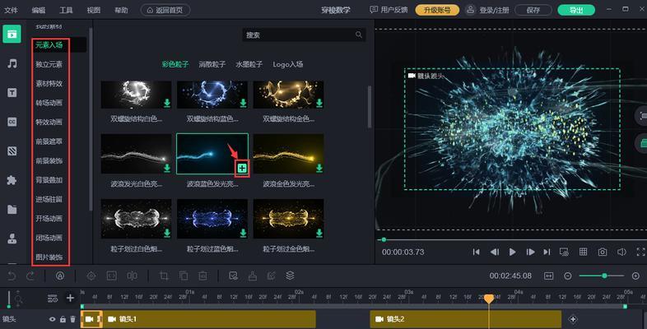
Task: Click the 保存 save button
Action: click(x=533, y=10)
